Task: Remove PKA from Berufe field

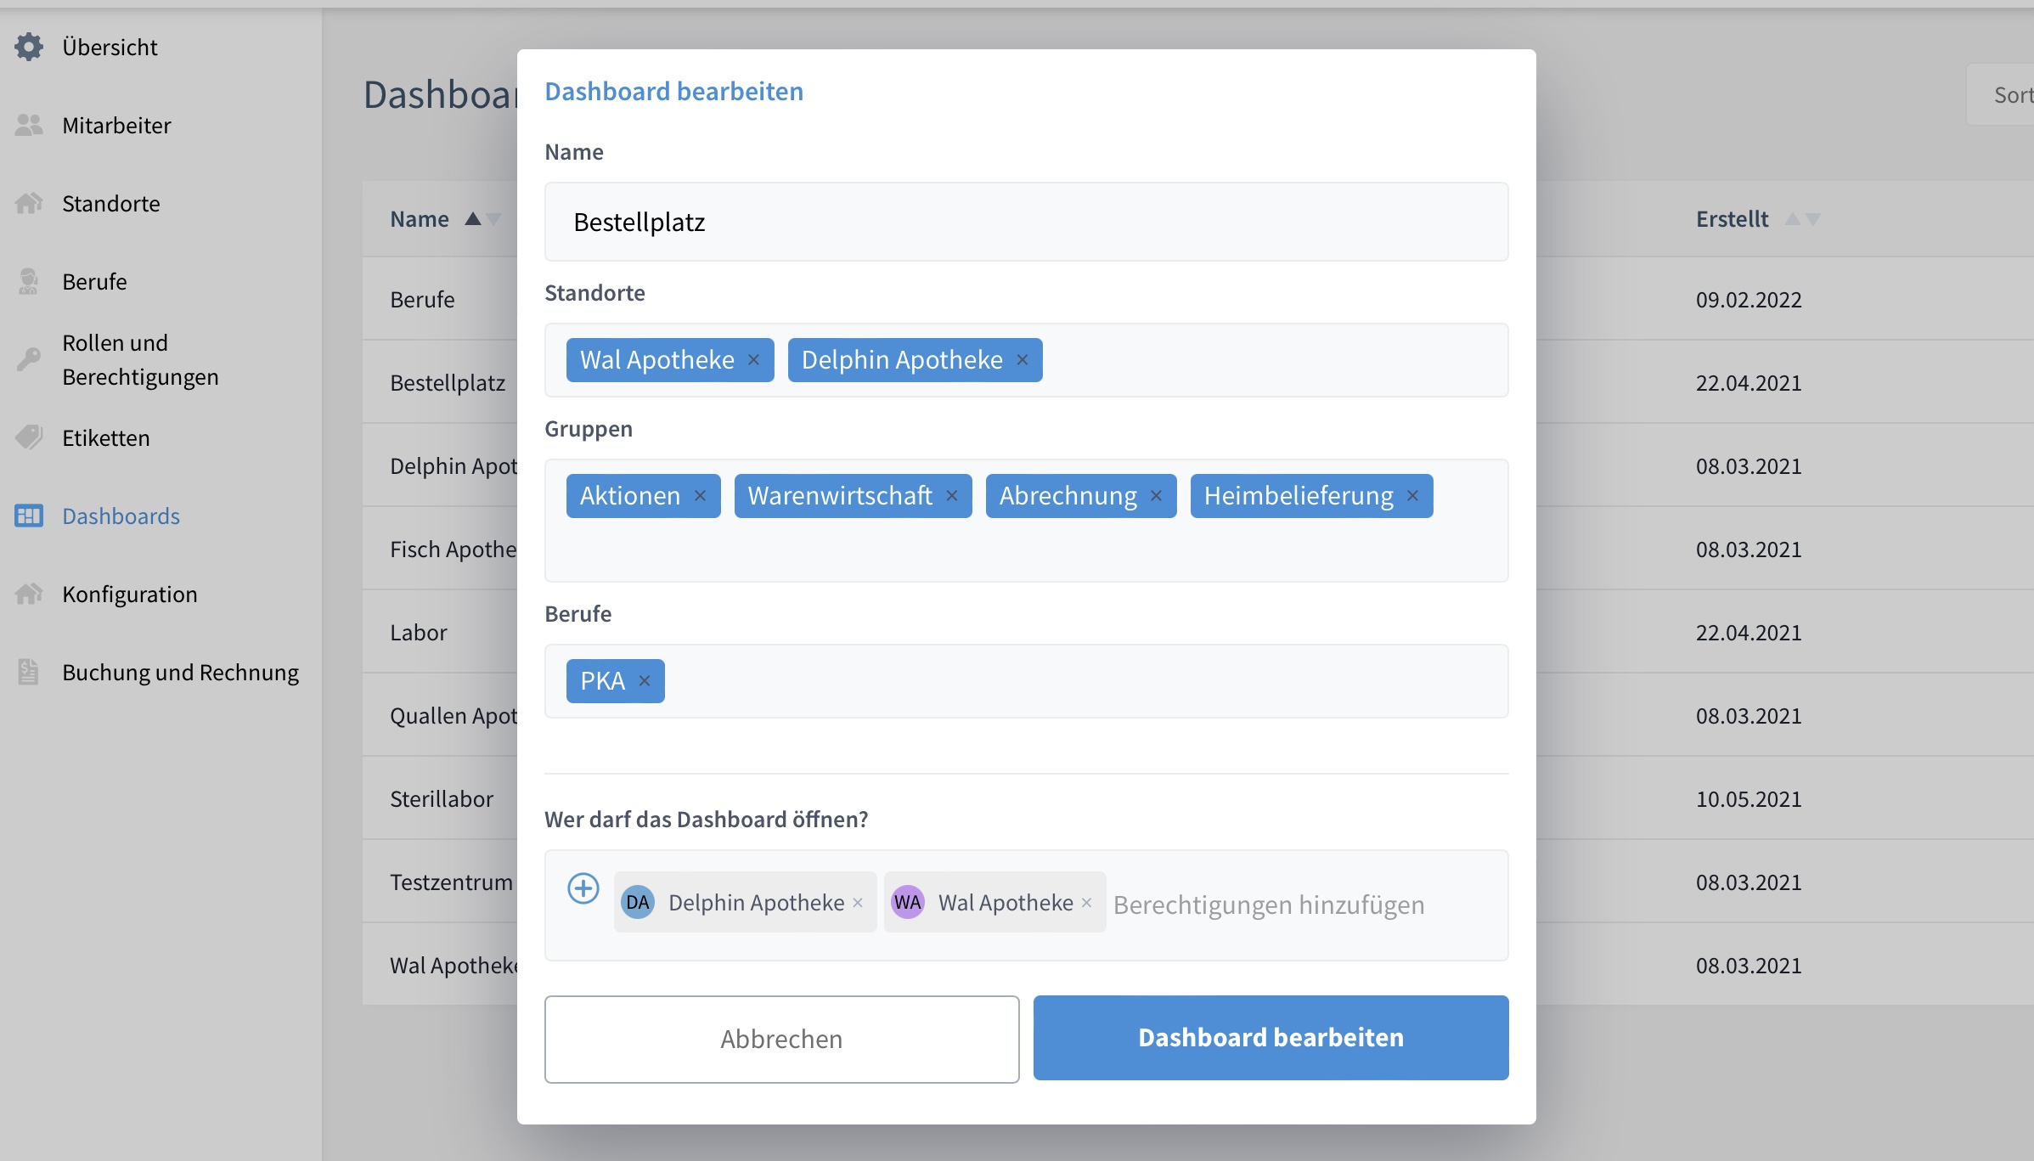Action: [645, 680]
